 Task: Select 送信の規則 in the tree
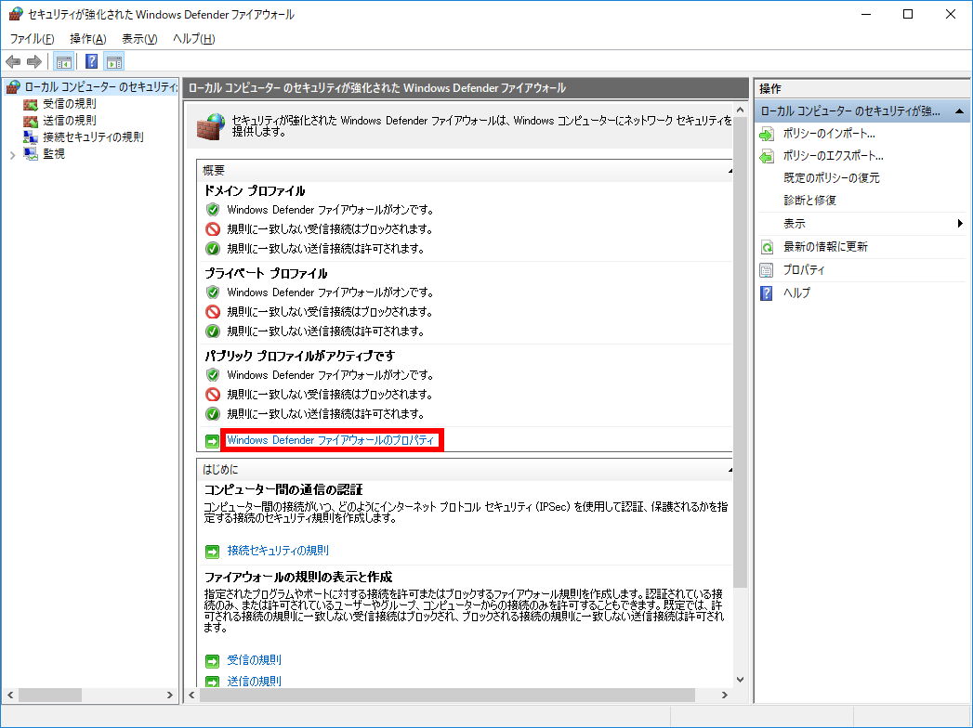pos(70,121)
